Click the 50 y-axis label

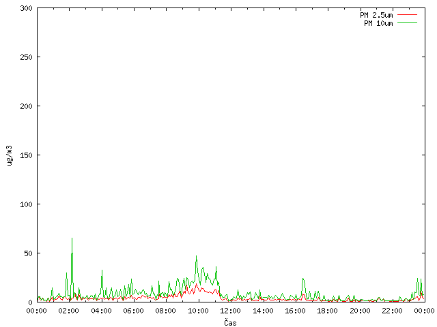coord(28,253)
